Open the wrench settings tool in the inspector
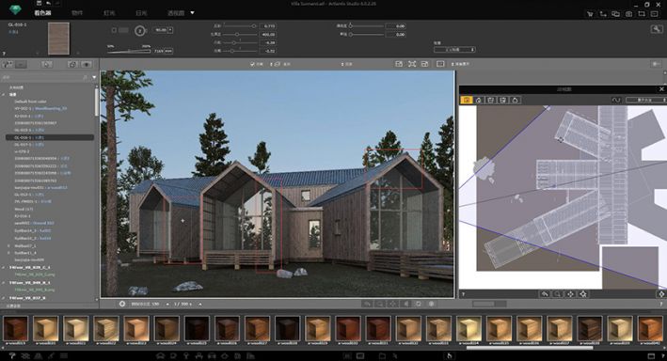The width and height of the screenshot is (667, 361). click(x=656, y=29)
